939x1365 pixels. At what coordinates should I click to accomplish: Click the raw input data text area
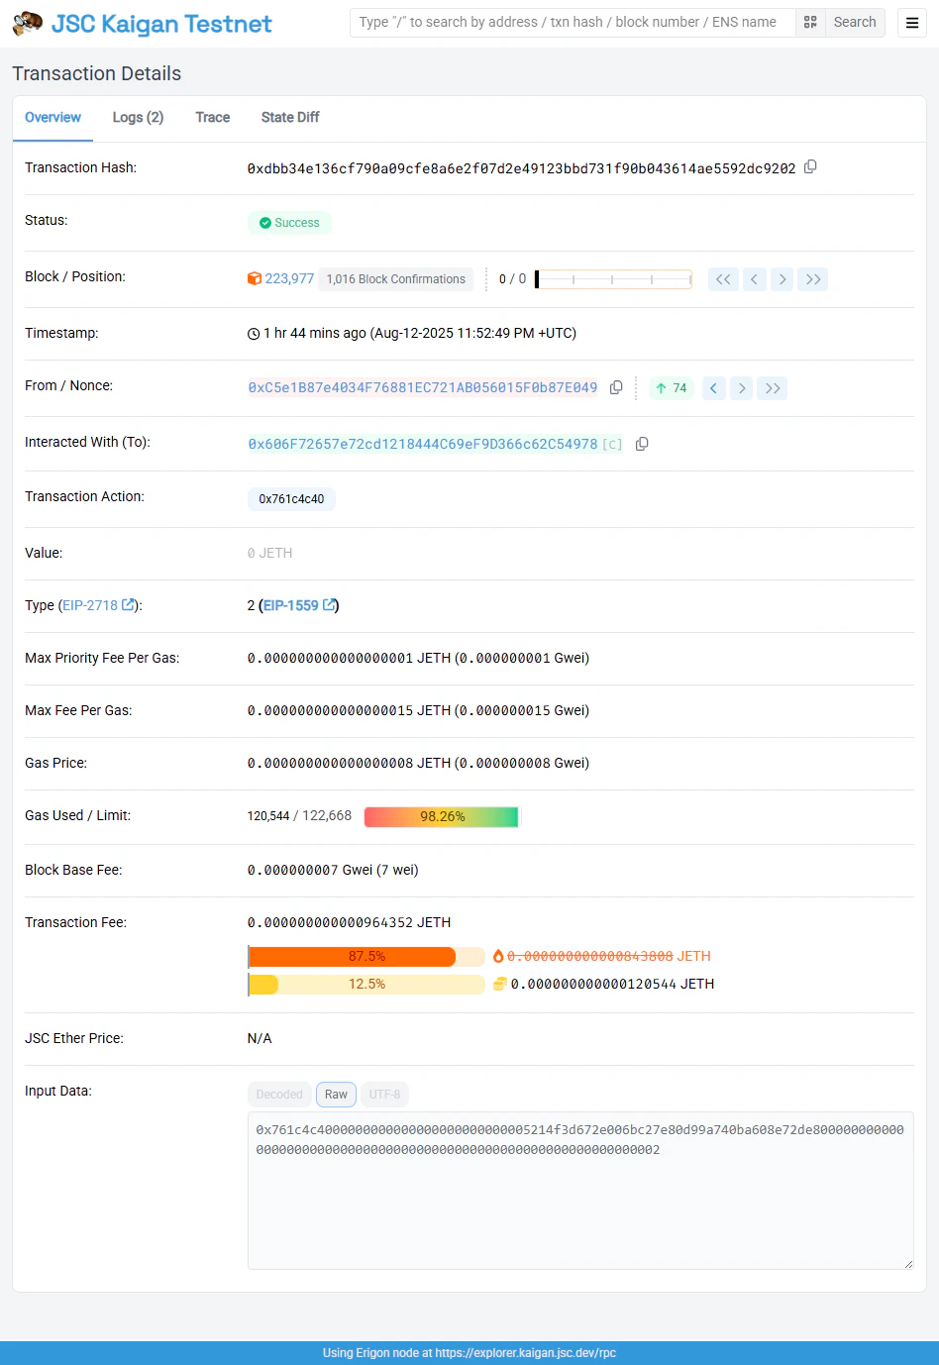pos(580,1191)
